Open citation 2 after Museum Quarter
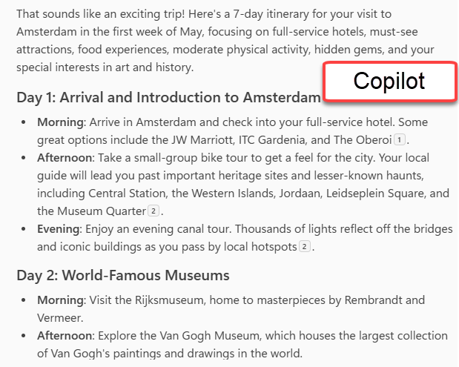The image size is (459, 367). pos(156,211)
